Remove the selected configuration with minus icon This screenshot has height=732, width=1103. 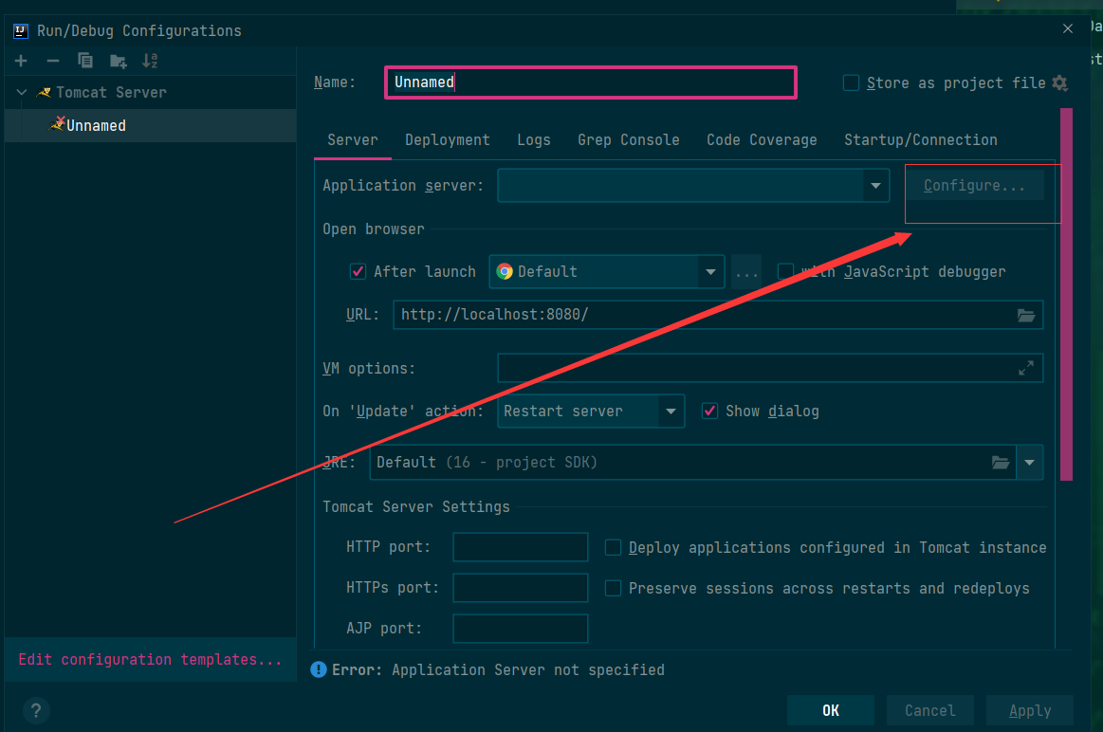[53, 62]
